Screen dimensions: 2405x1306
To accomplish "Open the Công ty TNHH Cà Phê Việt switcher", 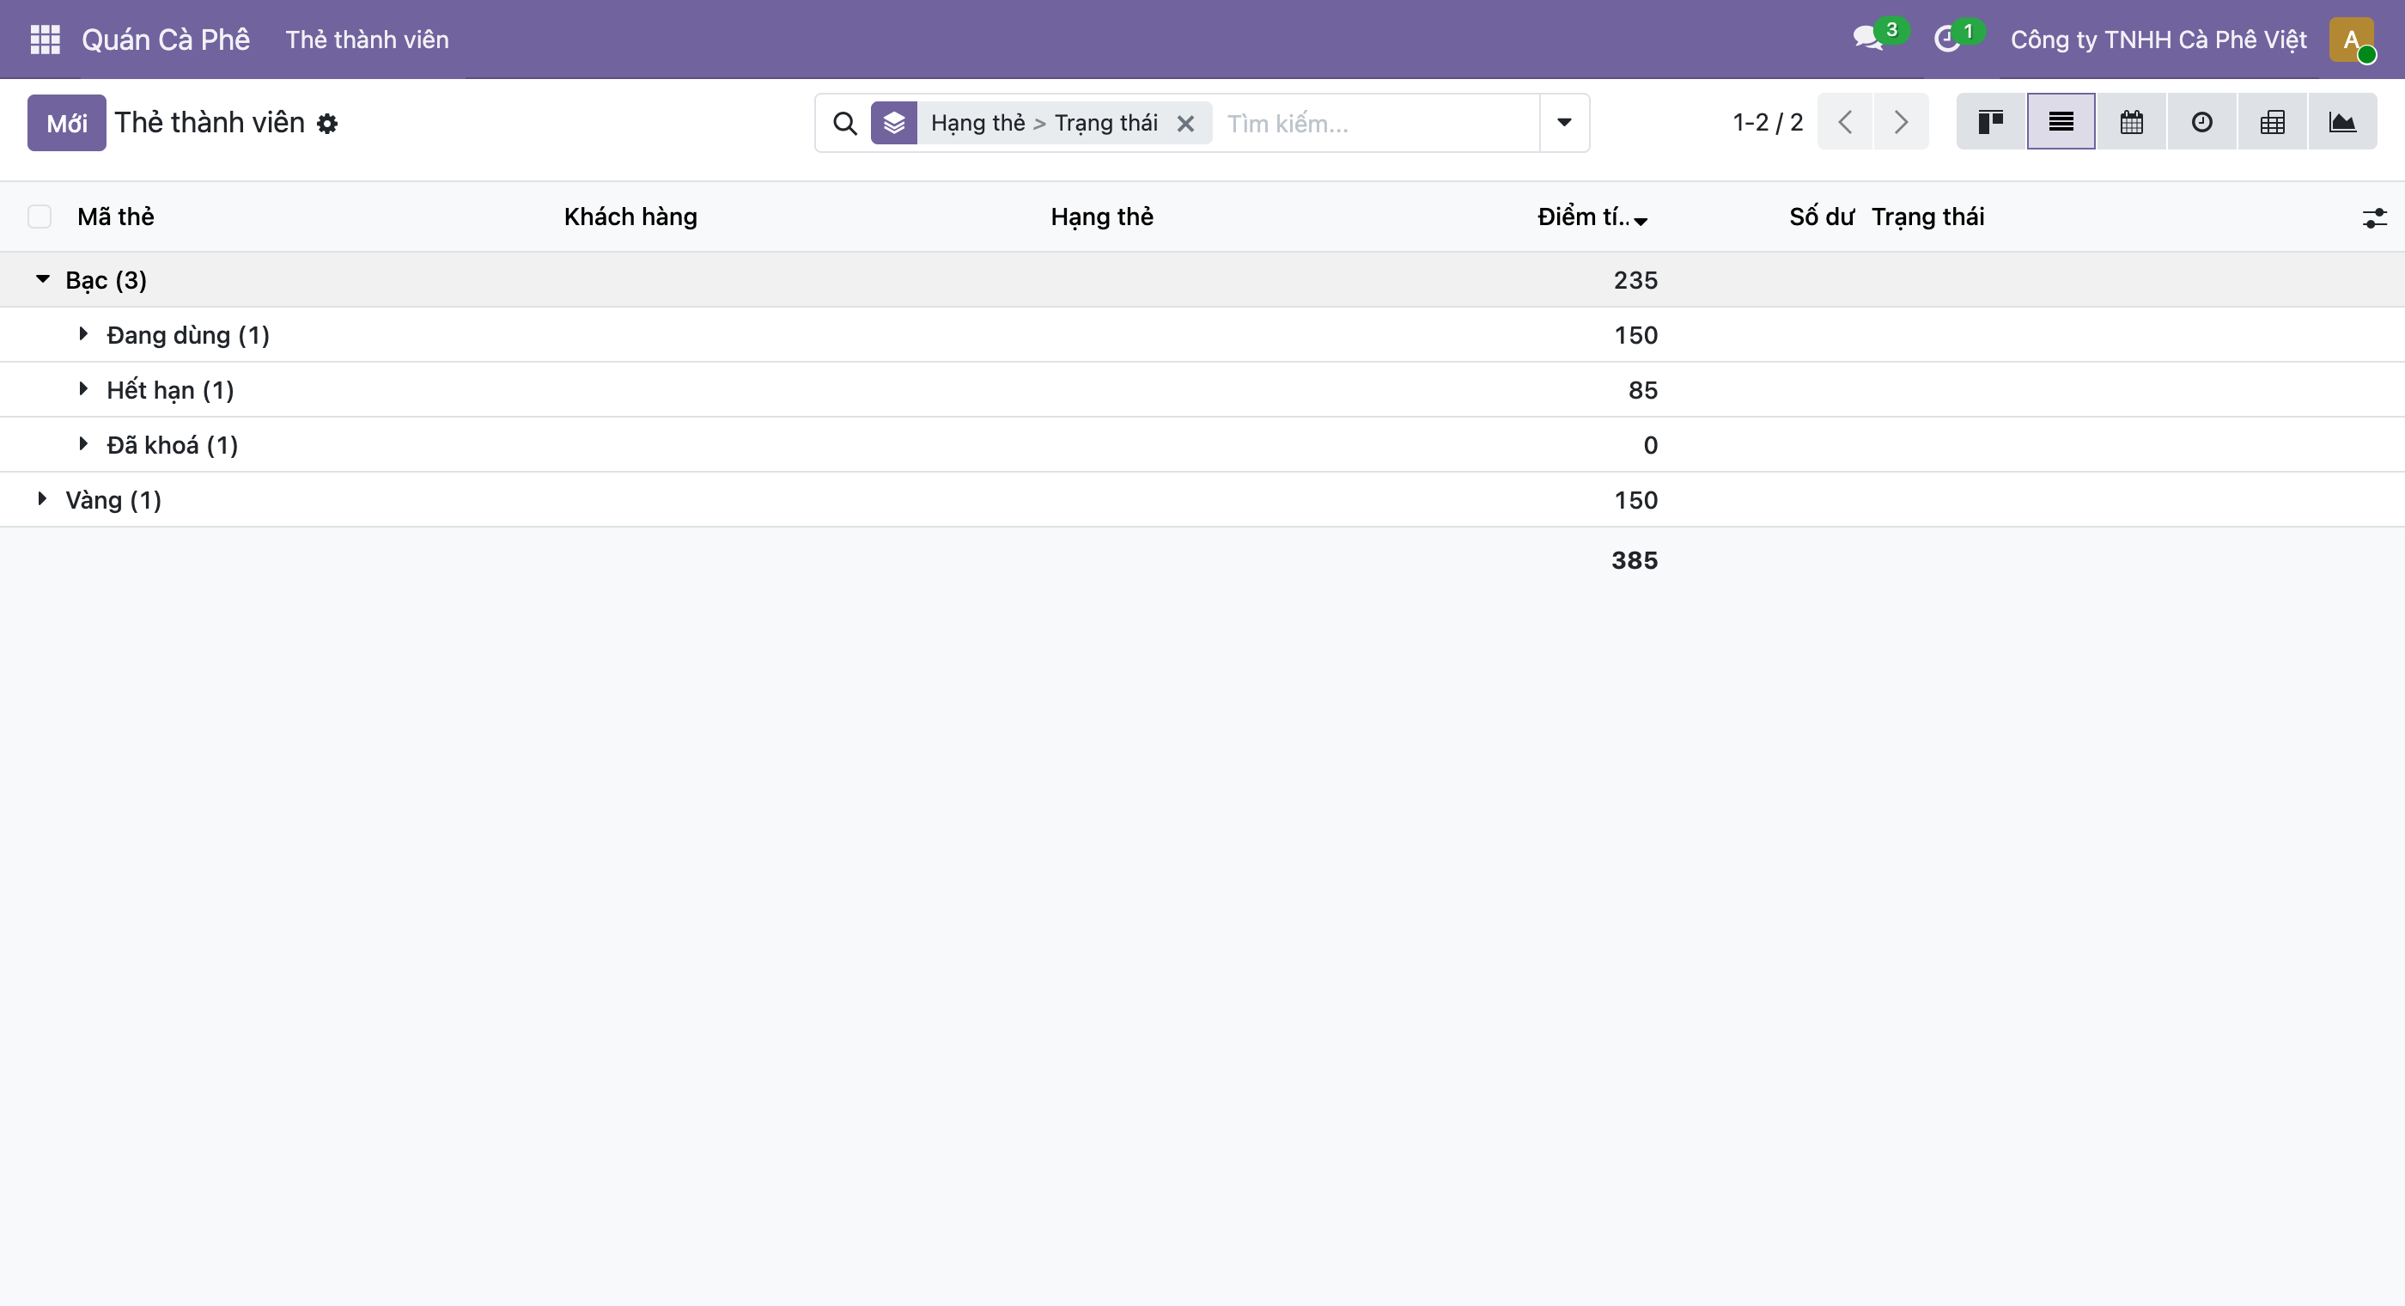I will (x=2158, y=40).
